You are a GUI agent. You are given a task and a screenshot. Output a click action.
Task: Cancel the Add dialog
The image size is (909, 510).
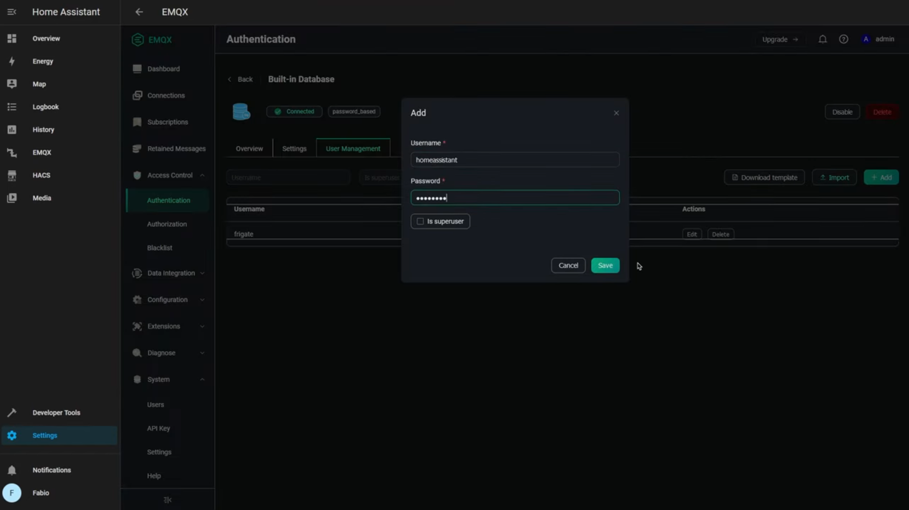click(568, 265)
